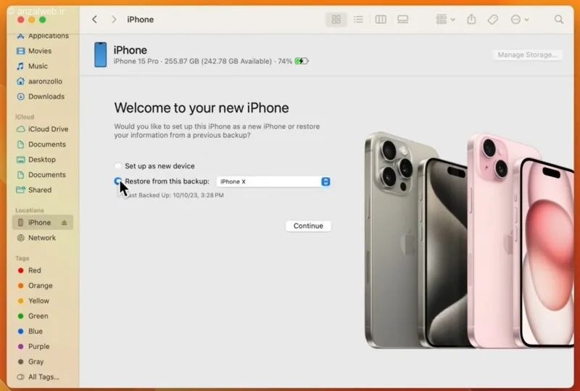Select Set up as new device
Screen dimensions: 580x391
117,166
